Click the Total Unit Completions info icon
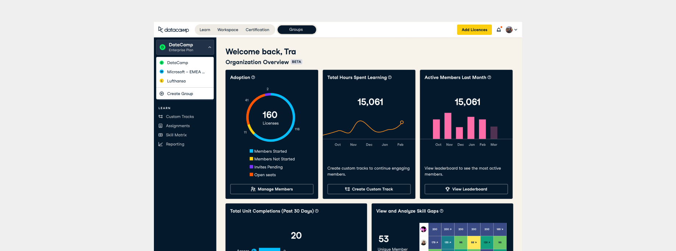676x251 pixels. [317, 211]
